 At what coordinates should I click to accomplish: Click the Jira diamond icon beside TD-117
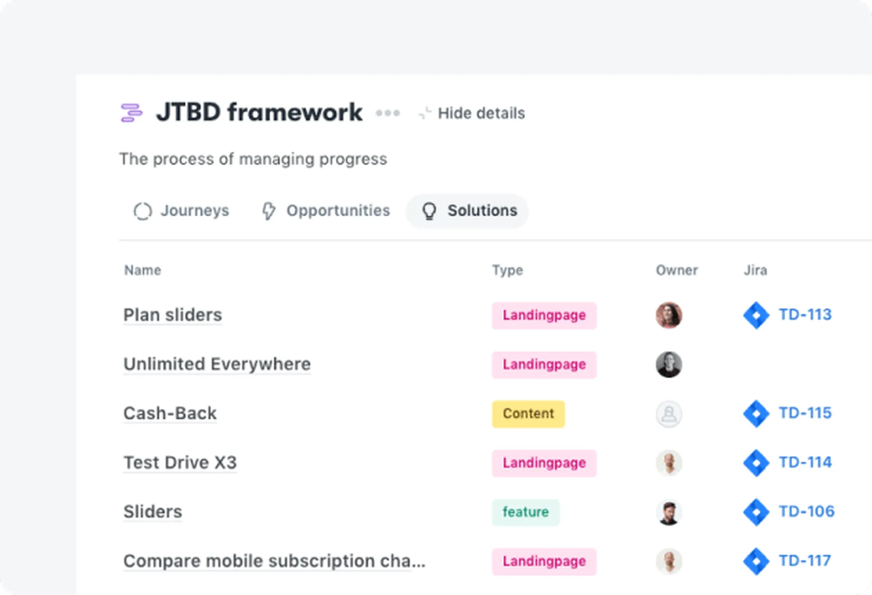click(756, 561)
